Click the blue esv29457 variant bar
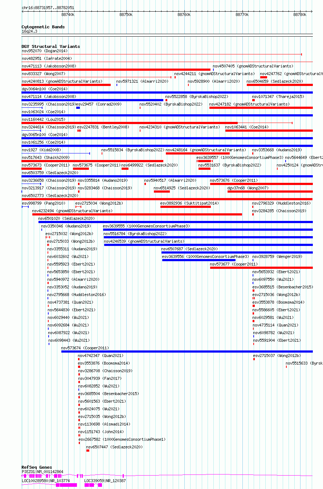 coord(78,108)
